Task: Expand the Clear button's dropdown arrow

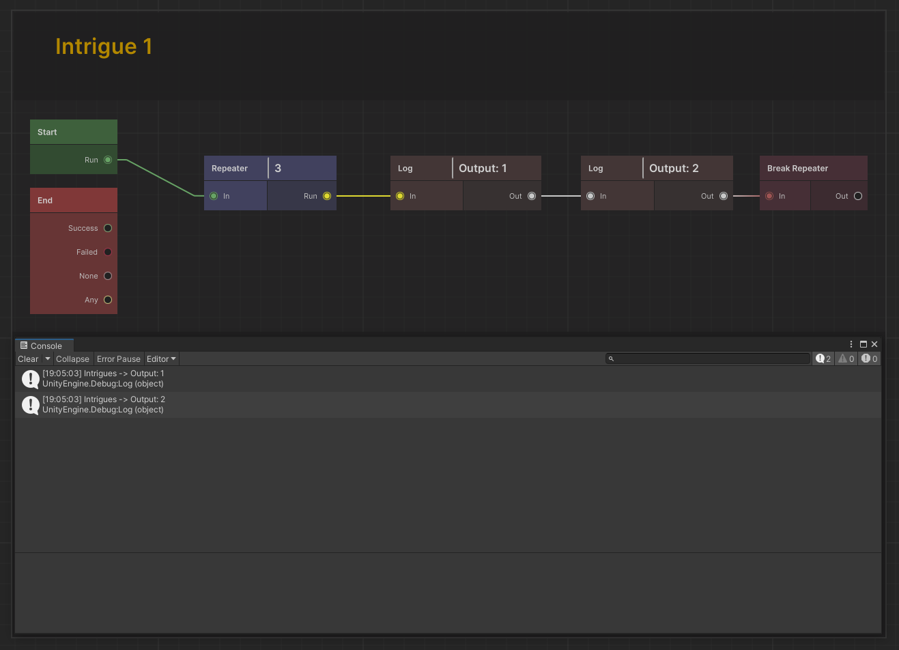Action: (48, 358)
